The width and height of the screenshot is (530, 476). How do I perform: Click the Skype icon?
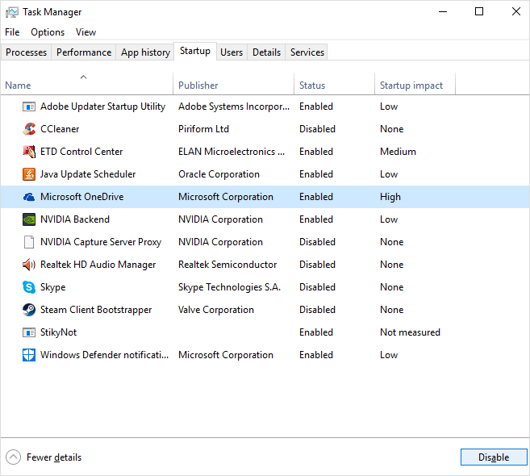[29, 287]
